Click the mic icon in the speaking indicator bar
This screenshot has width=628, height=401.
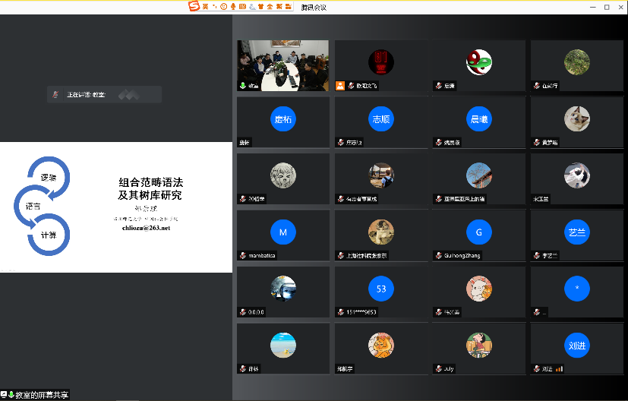55,95
